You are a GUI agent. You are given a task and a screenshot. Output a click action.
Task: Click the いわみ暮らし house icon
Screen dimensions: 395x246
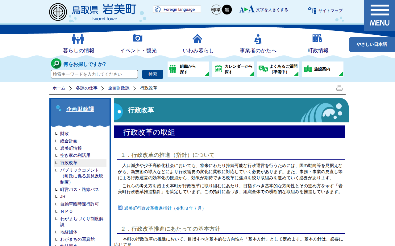click(197, 38)
